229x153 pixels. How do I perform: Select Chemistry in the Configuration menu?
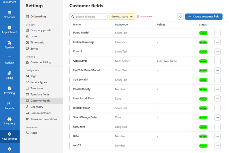coord(37,107)
